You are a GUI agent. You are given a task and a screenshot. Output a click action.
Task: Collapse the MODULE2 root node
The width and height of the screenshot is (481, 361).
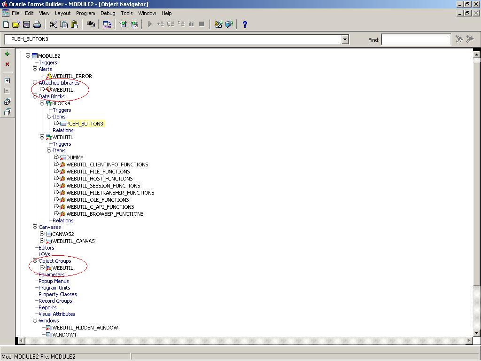(28, 55)
